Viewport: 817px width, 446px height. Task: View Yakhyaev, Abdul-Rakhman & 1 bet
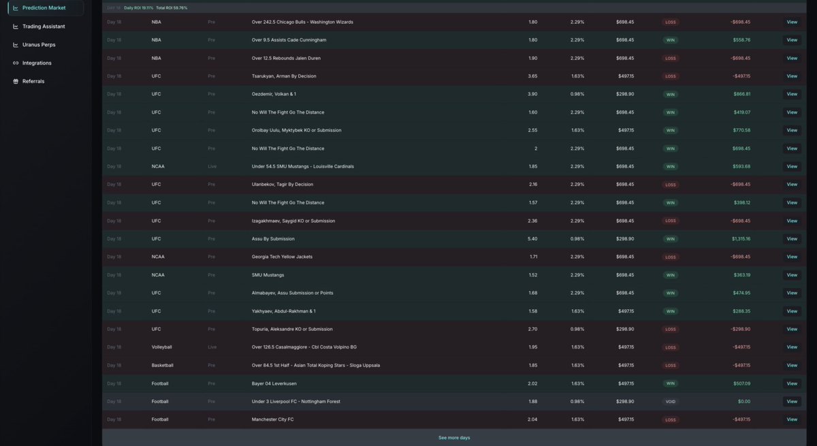point(792,311)
